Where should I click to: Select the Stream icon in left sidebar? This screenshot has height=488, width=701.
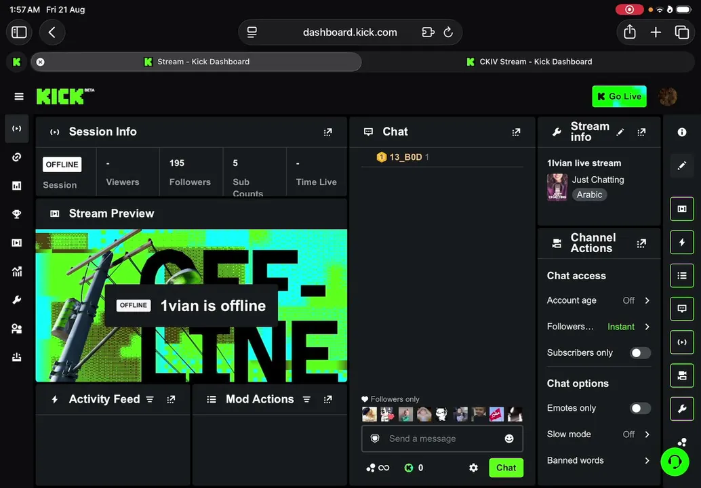pyautogui.click(x=16, y=129)
